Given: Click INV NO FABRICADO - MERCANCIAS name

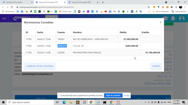Looking at the screenshot, I should coord(90,39).
